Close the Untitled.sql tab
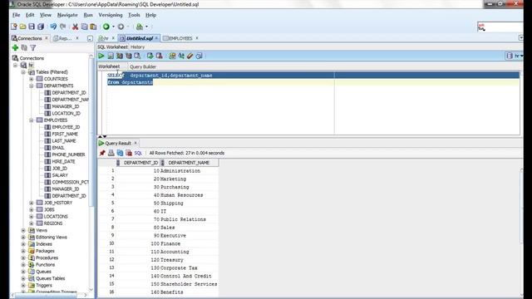The height and width of the screenshot is (299, 532). click(x=156, y=38)
